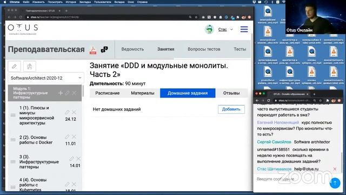Go back in chat Chrome window
Screen dimensions: 346x195
(257, 100)
